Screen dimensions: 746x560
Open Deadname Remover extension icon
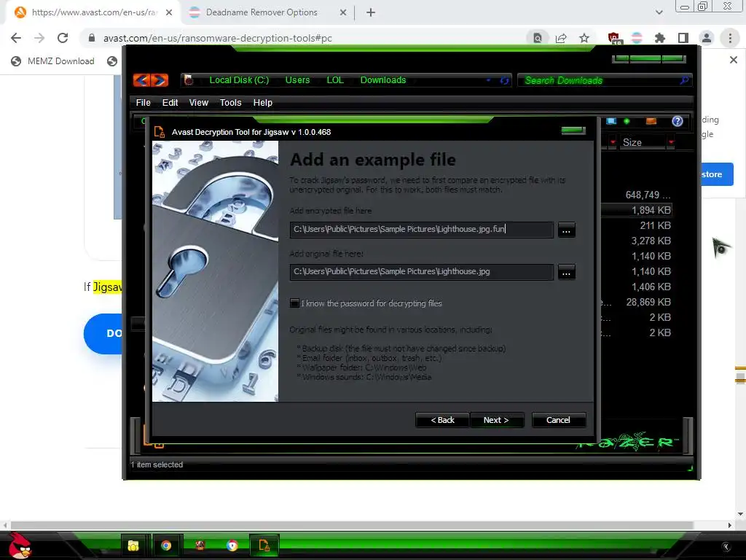click(637, 38)
